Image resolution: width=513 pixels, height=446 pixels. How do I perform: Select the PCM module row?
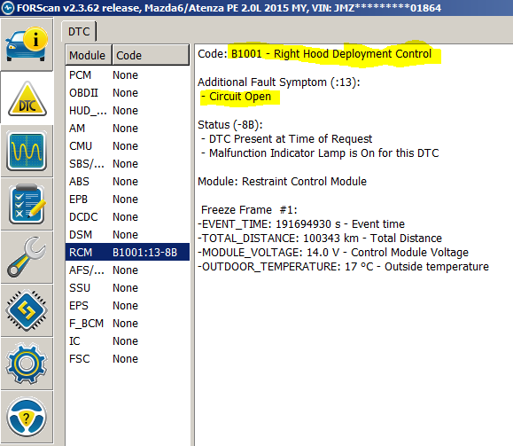[128, 75]
